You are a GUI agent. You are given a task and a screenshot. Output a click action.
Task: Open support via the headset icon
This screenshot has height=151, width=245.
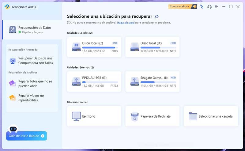pos(209,6)
